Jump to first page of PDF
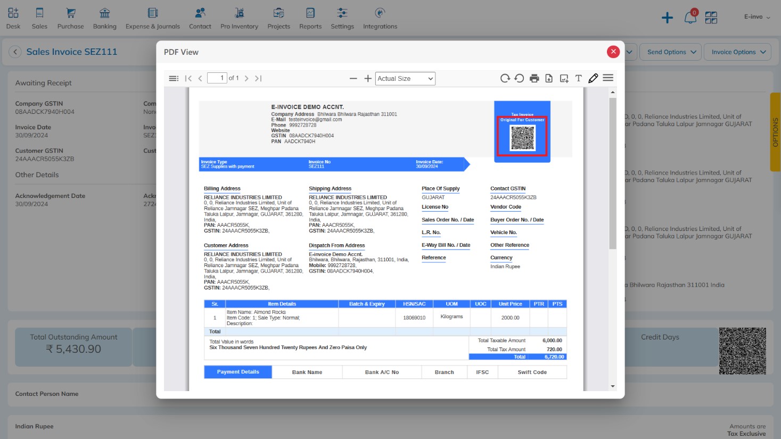Viewport: 781px width, 439px height. (x=188, y=78)
